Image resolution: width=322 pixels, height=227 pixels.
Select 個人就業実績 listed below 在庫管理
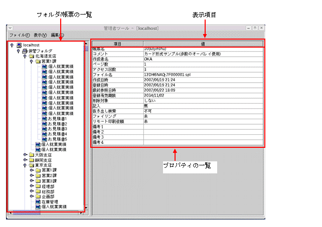pyautogui.click(x=54, y=206)
